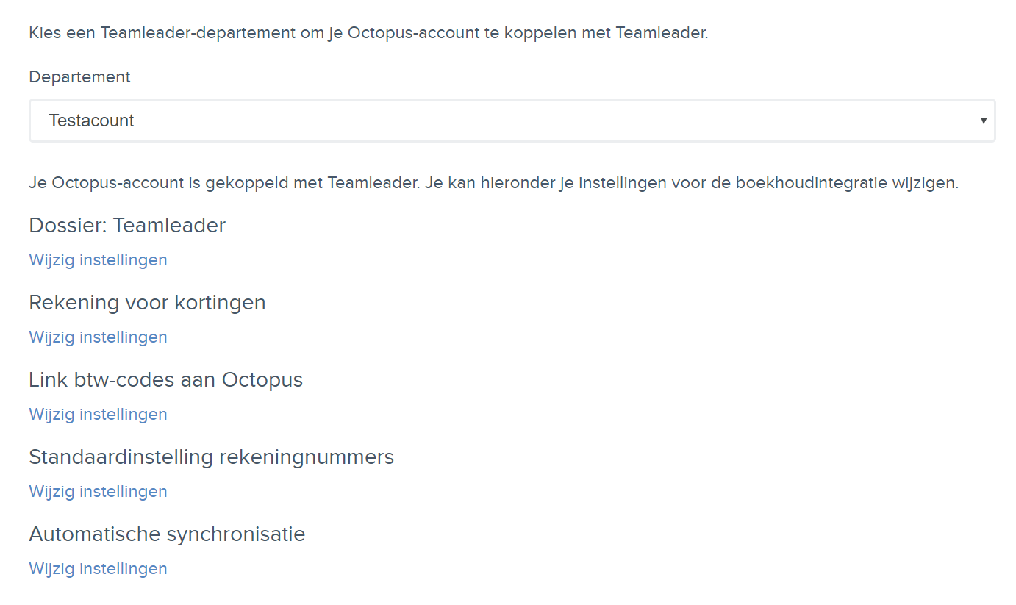Viewport: 1016px width, 605px height.
Task: Click the Automatische synchronisatie heading
Action: point(167,534)
